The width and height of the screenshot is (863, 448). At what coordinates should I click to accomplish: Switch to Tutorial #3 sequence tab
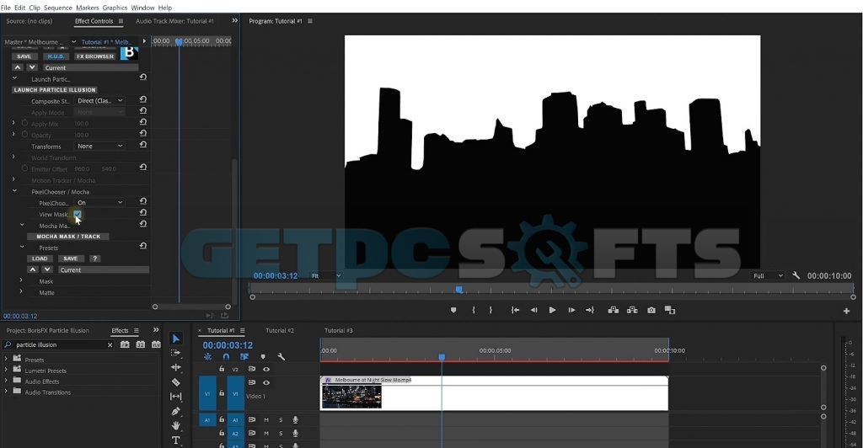pyautogui.click(x=339, y=330)
